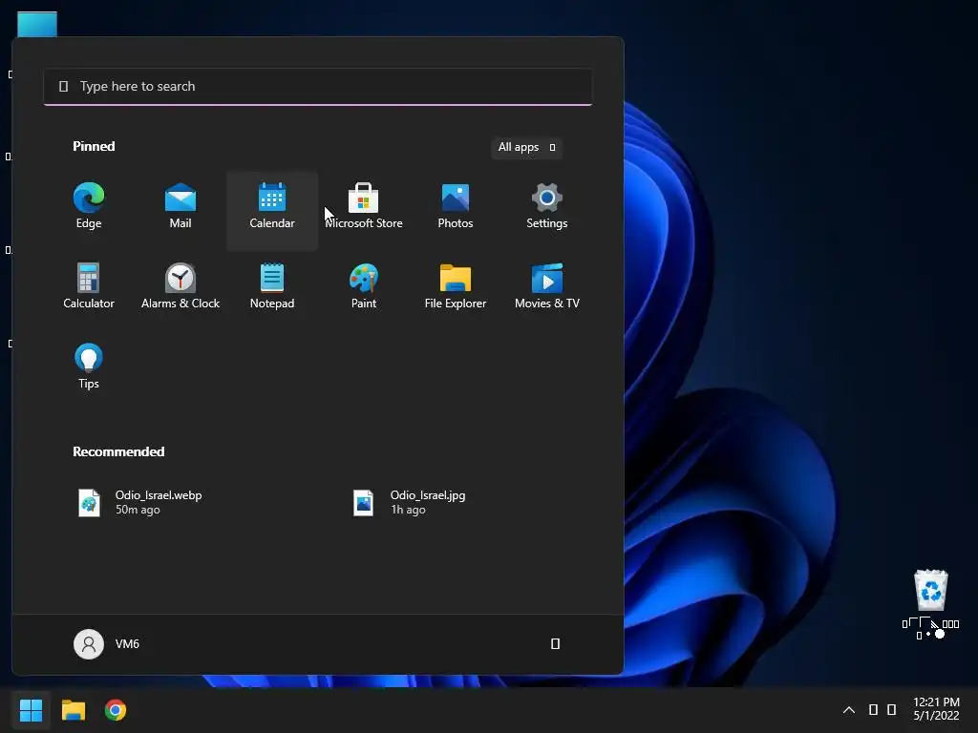Click the All apps button
Screen dimensions: 978x733
[x=526, y=148]
